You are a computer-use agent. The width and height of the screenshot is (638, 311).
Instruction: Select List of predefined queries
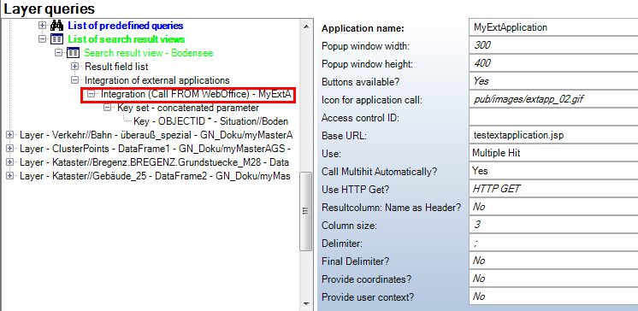coord(126,26)
